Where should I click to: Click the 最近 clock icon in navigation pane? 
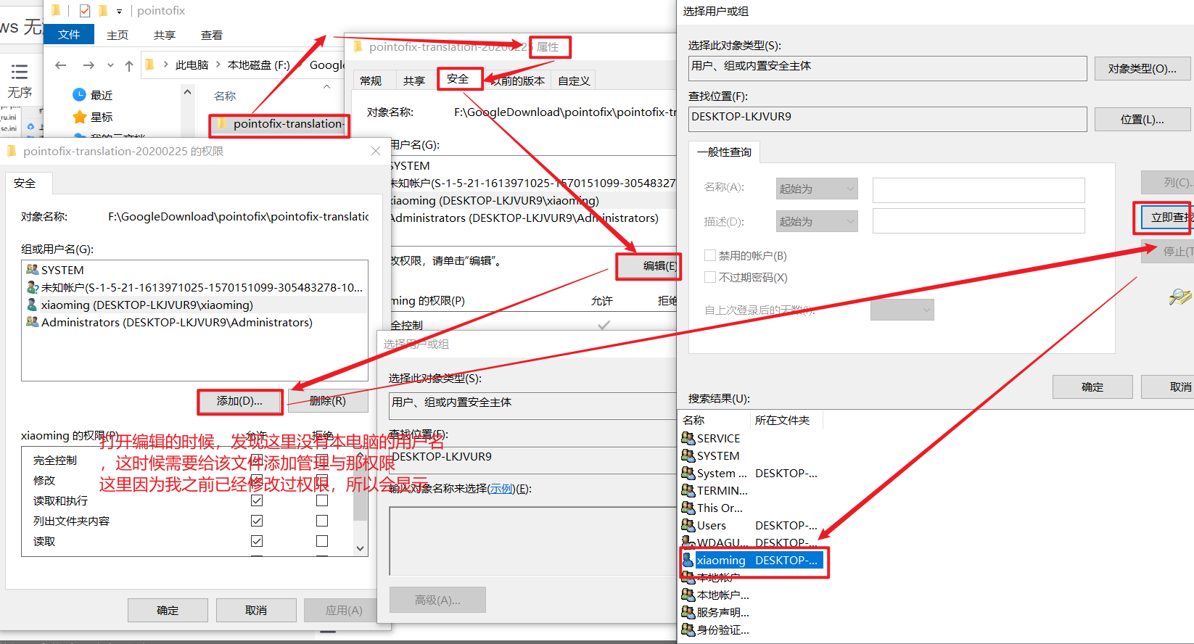(80, 94)
